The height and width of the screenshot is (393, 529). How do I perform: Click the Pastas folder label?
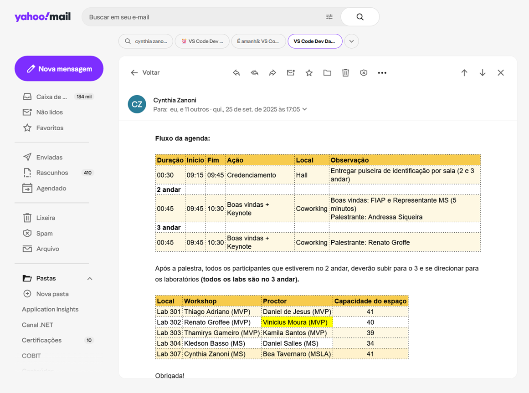[x=46, y=278]
